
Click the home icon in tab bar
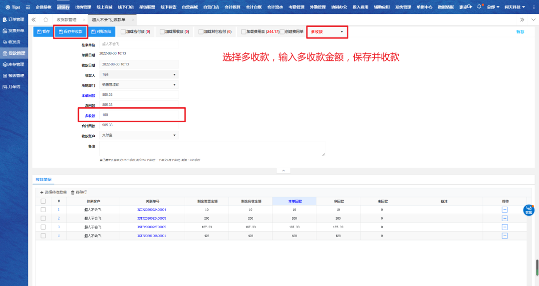pyautogui.click(x=45, y=19)
